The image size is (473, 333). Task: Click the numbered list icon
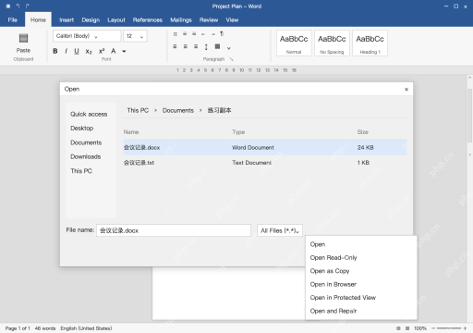[x=185, y=34]
